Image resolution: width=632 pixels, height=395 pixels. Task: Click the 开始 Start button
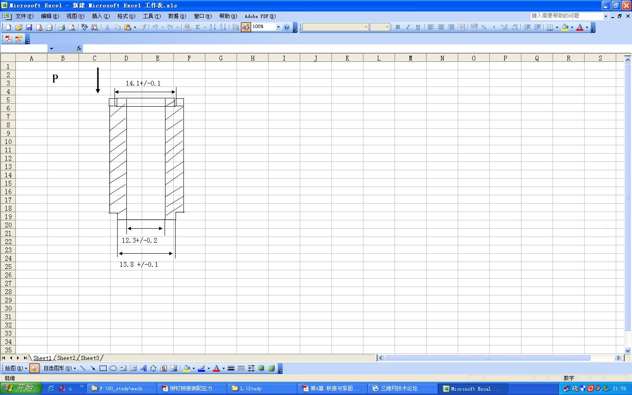(x=21, y=388)
